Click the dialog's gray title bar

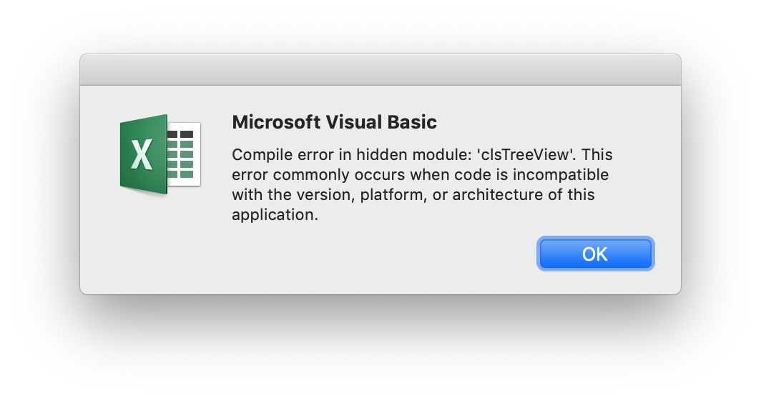click(380, 70)
